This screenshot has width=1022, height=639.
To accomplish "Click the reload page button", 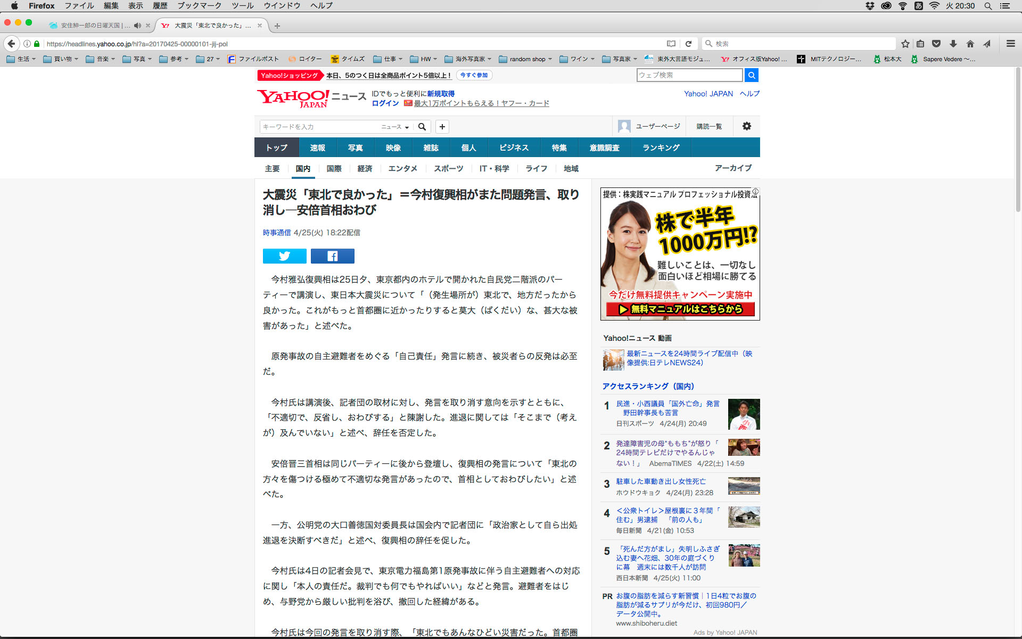I will 688,44.
